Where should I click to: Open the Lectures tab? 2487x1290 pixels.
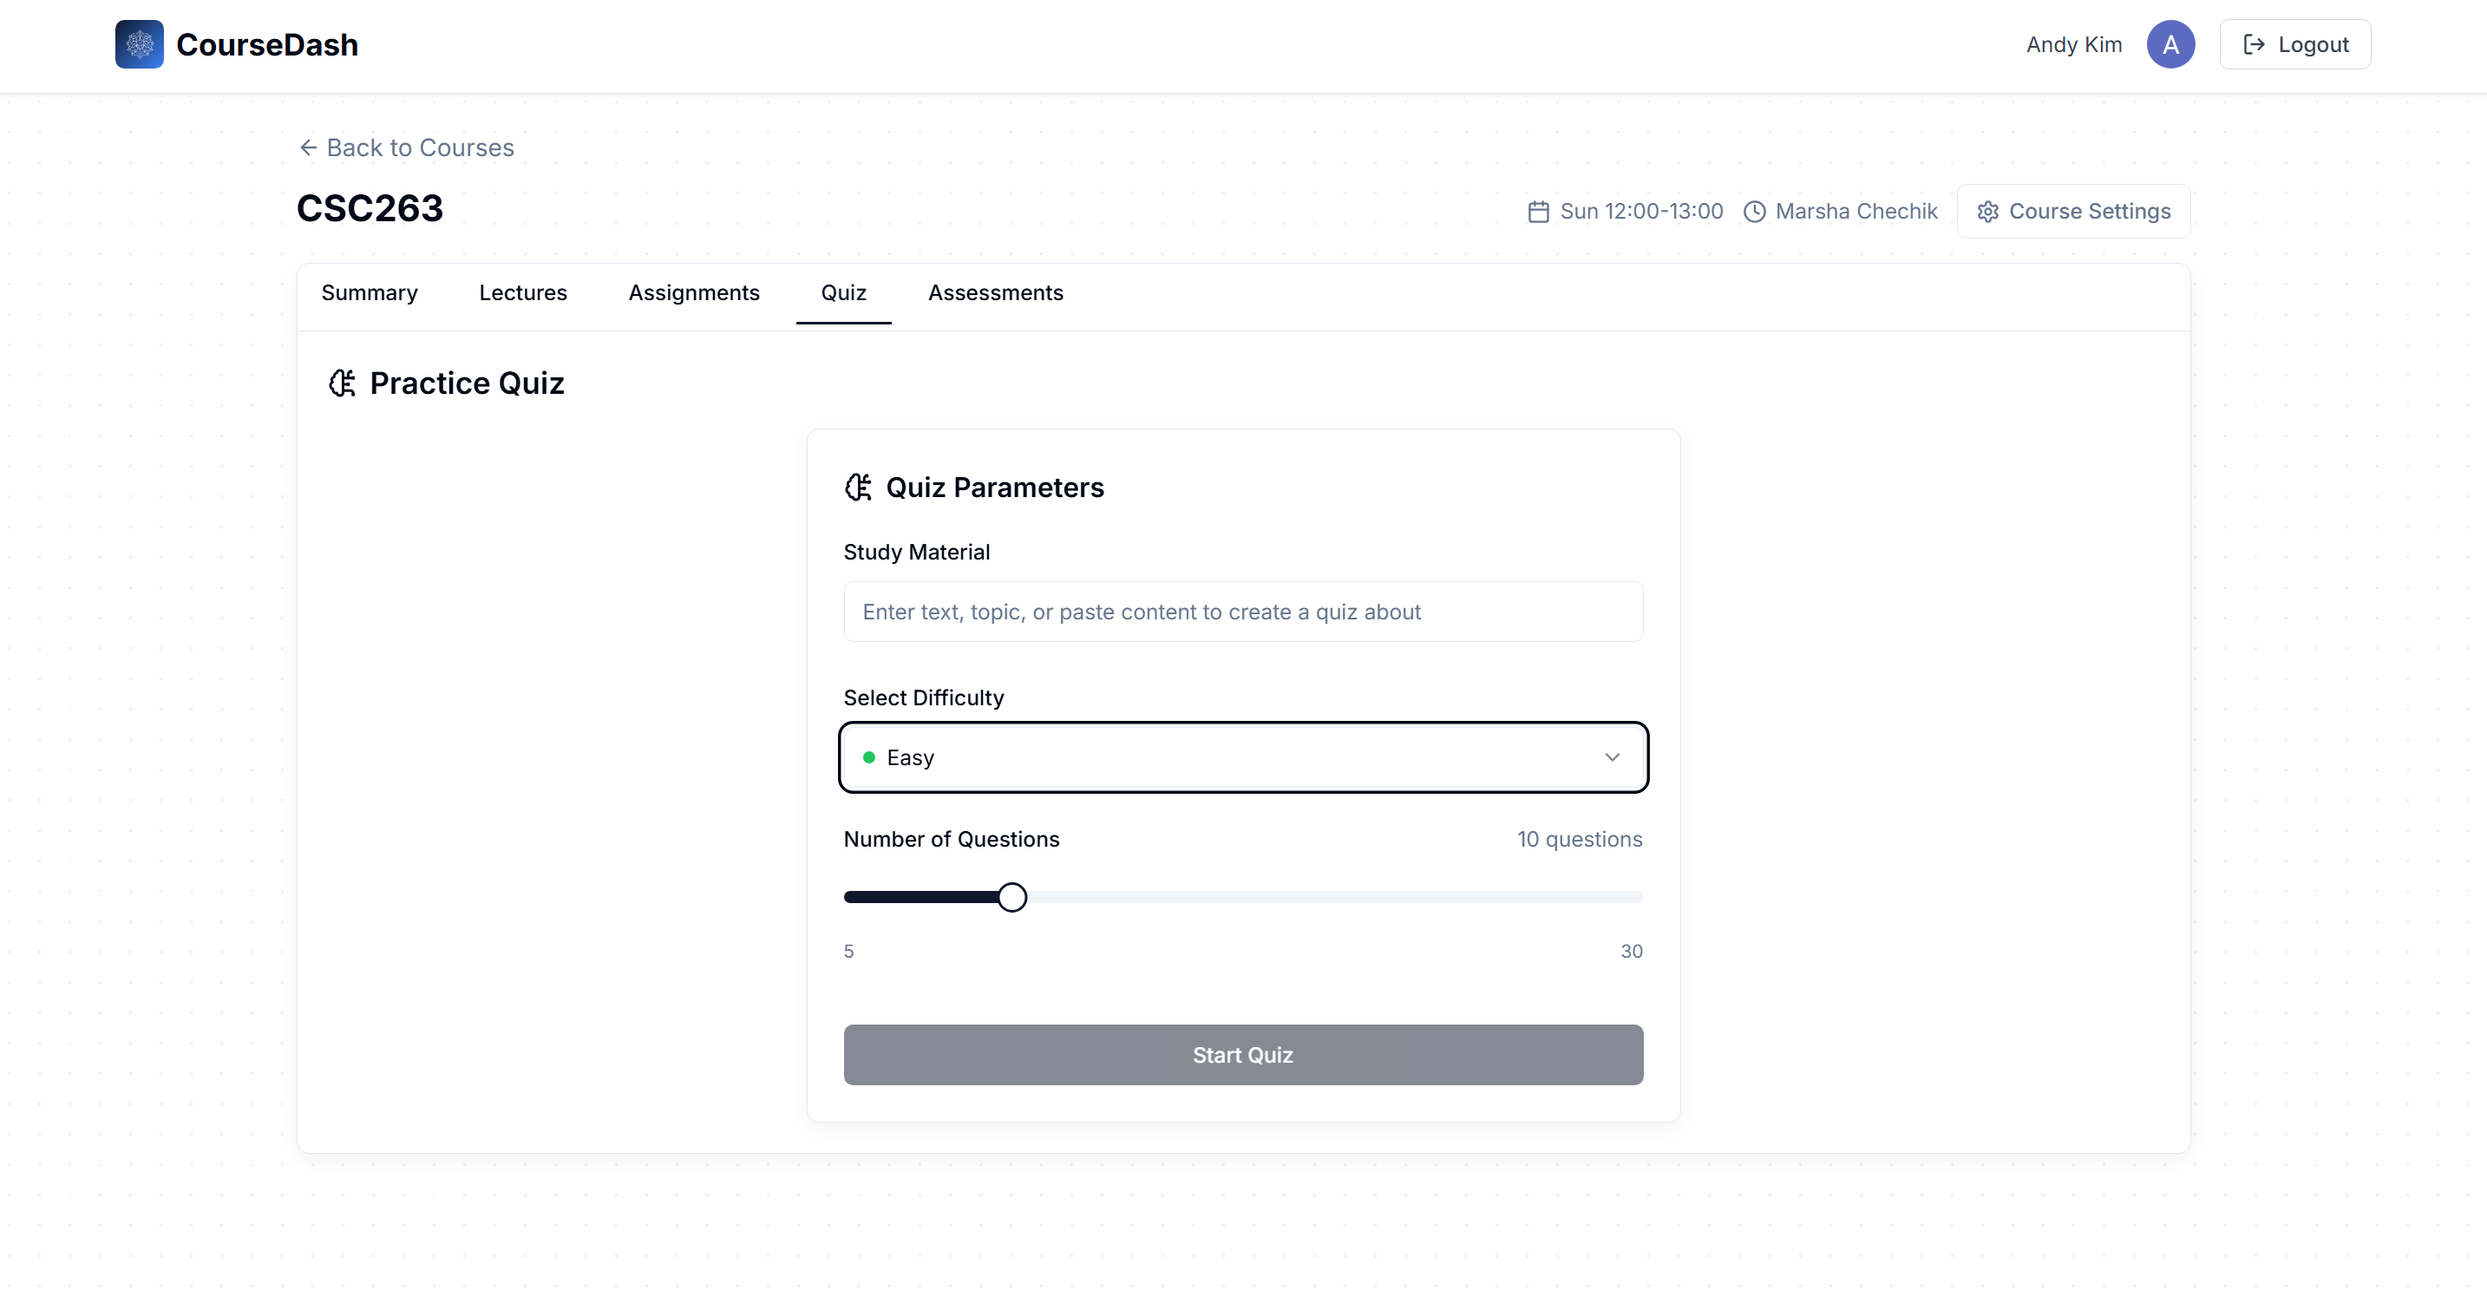pos(522,292)
